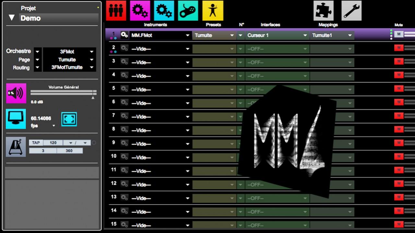This screenshot has height=233, width=415.
Task: Open the MM.FMot instrument dropdown
Action: click(x=187, y=35)
